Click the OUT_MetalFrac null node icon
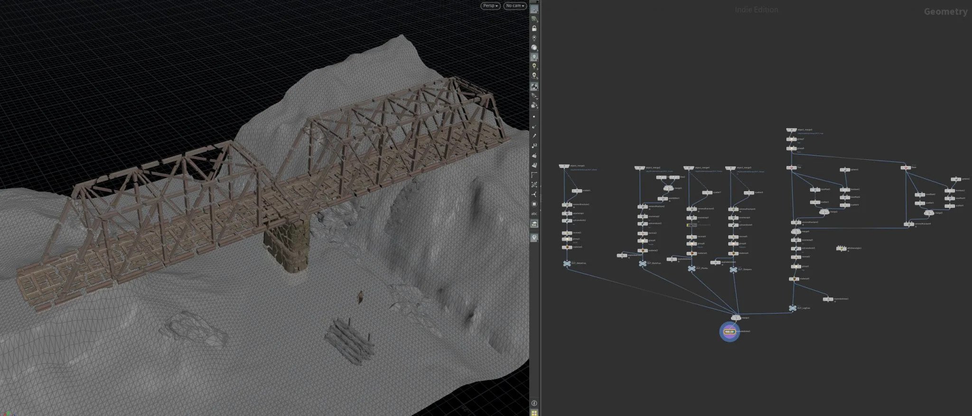The image size is (972, 416). tap(566, 263)
